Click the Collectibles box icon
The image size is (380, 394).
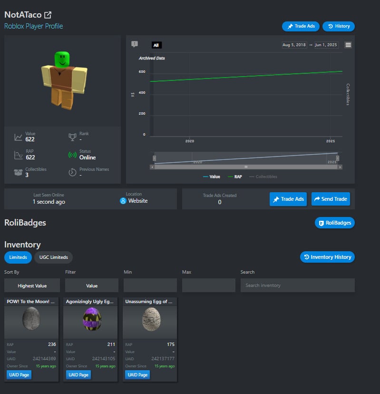18,172
